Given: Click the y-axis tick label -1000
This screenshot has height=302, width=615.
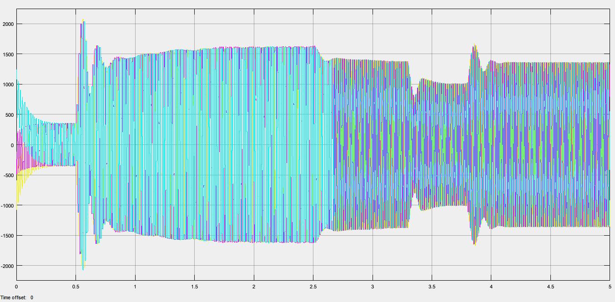Looking at the screenshot, I should [7, 205].
